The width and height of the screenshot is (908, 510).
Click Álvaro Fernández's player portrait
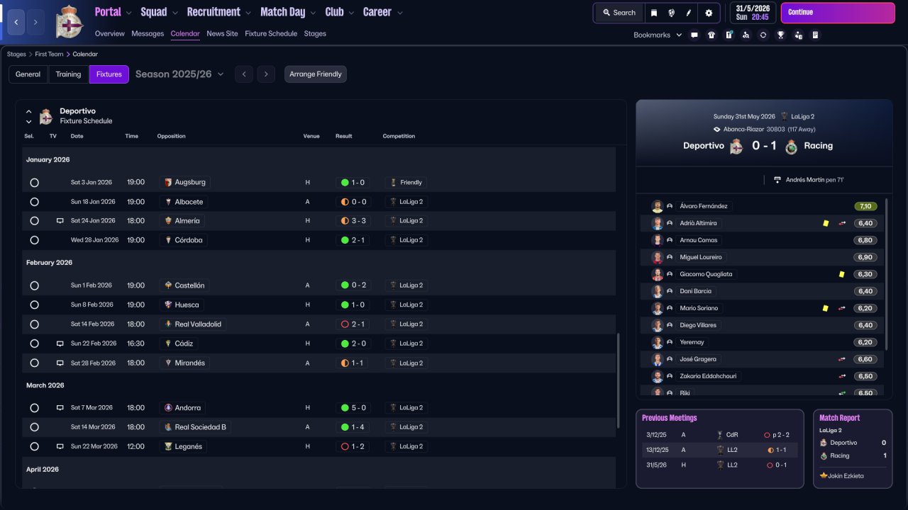click(658, 206)
